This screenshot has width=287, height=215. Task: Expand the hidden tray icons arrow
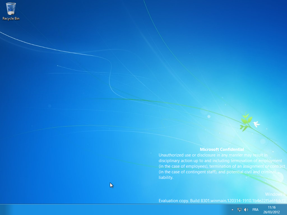tap(232, 209)
